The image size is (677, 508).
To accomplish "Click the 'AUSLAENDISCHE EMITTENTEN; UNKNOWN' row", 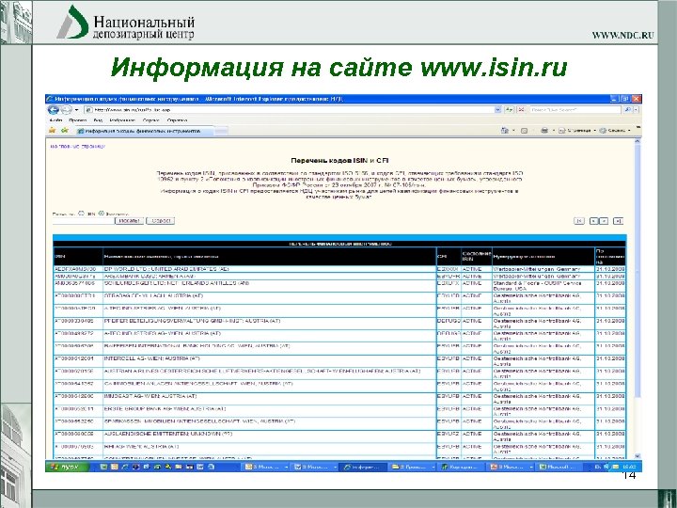I will tap(339, 437).
